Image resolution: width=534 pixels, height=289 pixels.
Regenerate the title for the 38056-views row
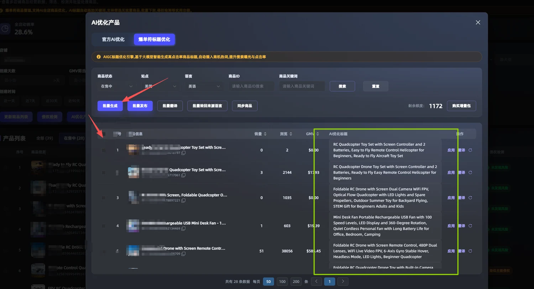[470, 251]
